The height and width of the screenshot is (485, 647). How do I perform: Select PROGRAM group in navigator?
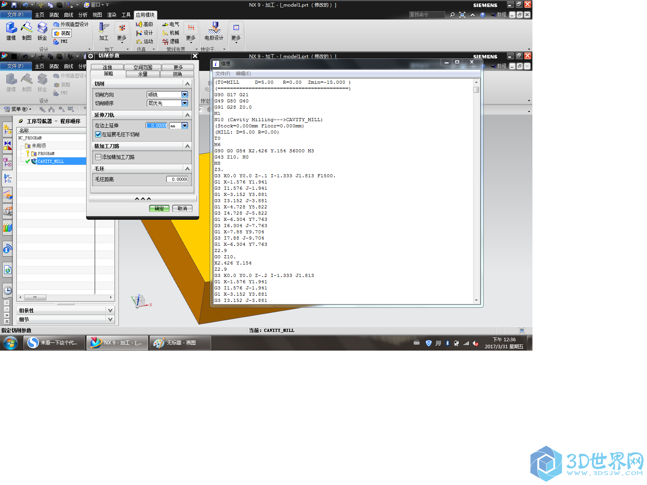[x=46, y=153]
